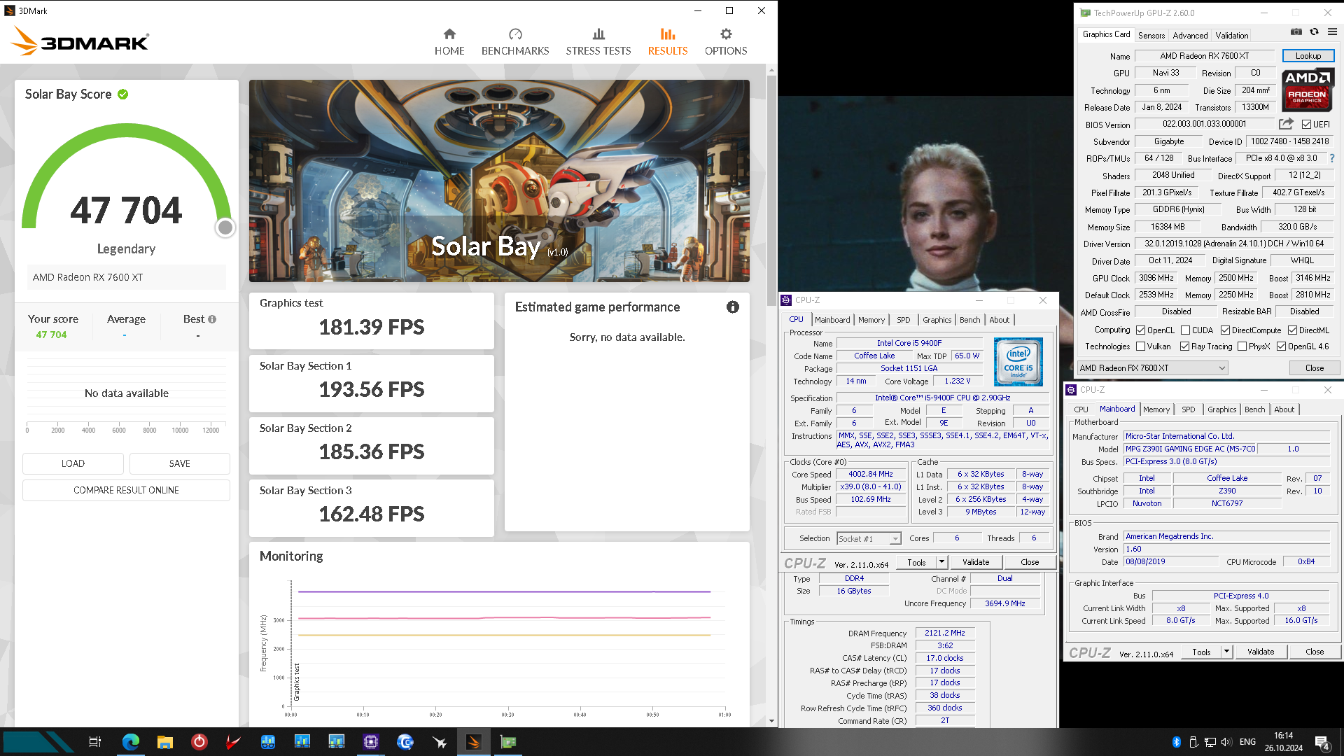Open Task View on the taskbar
The image size is (1344, 756).
[x=95, y=742]
